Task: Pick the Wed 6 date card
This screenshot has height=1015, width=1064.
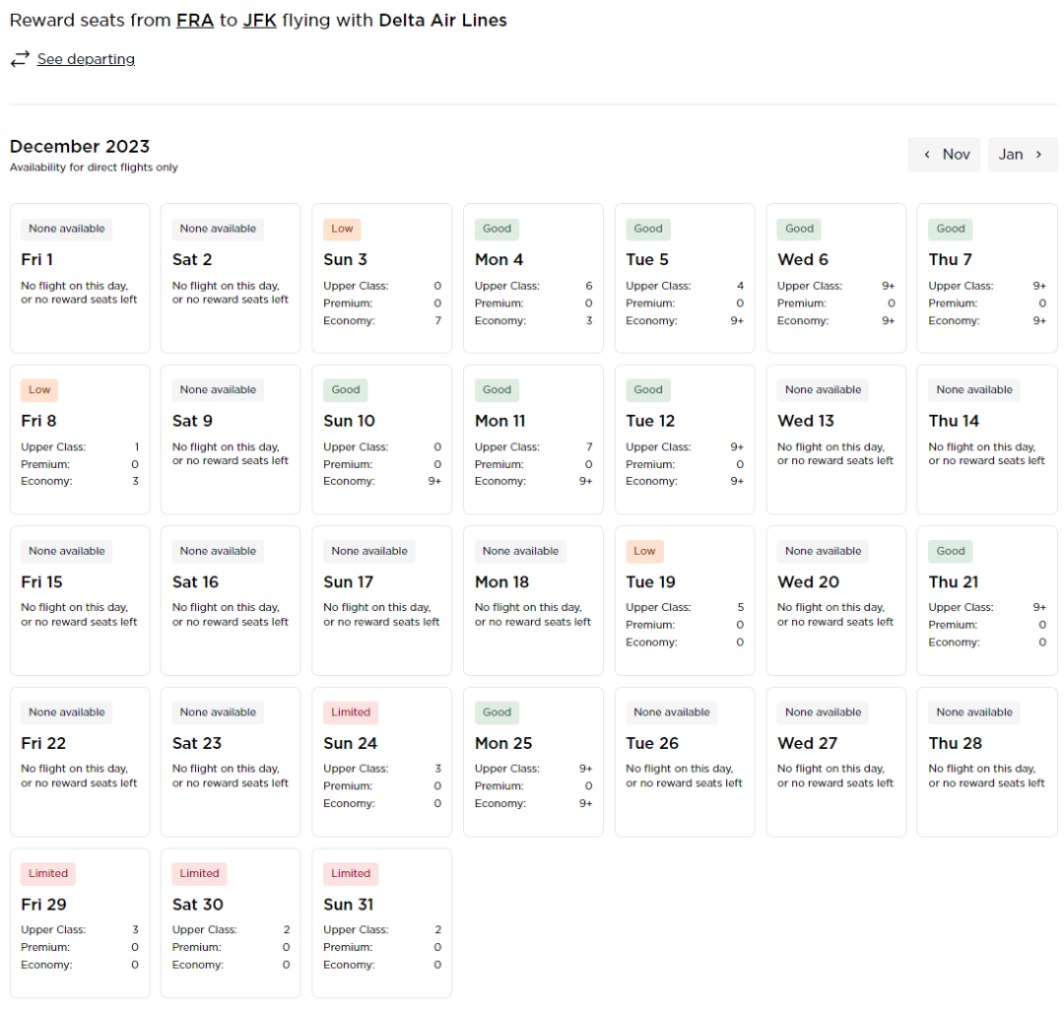Action: [x=835, y=278]
